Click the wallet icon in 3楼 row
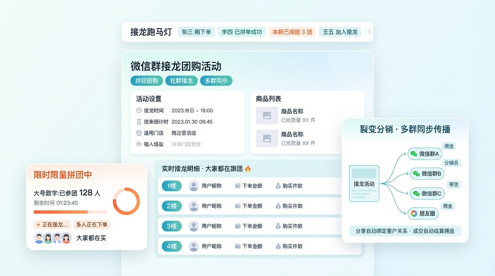This screenshot has height=276, width=495. point(237,226)
